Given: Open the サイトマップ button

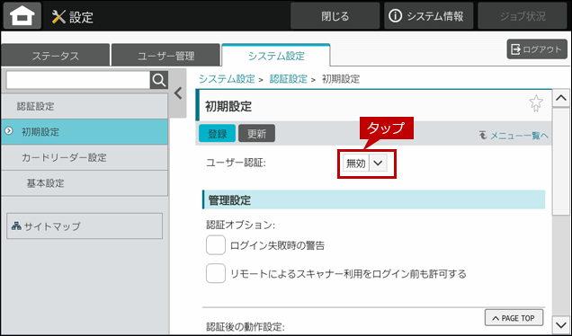Looking at the screenshot, I should pos(85,225).
